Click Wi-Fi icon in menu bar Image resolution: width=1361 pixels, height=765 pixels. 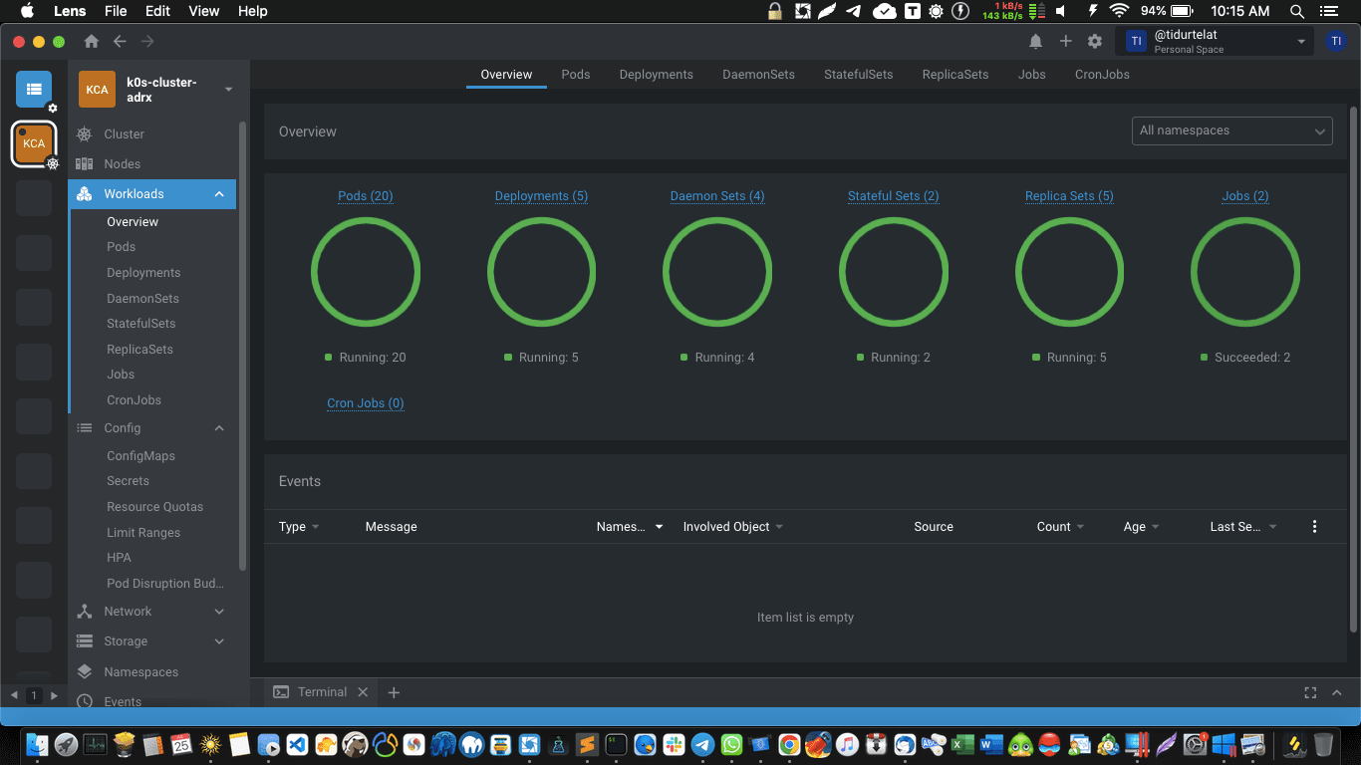tap(1119, 11)
